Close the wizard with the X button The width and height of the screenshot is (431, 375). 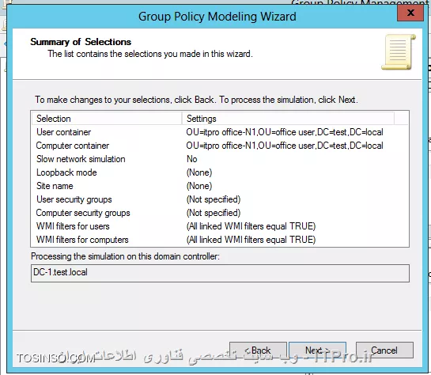click(x=410, y=13)
